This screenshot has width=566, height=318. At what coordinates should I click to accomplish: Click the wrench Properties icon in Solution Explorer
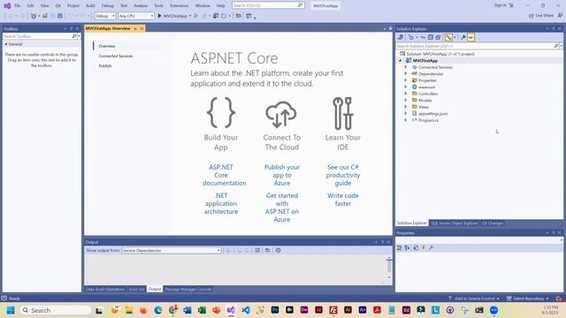coord(463,37)
